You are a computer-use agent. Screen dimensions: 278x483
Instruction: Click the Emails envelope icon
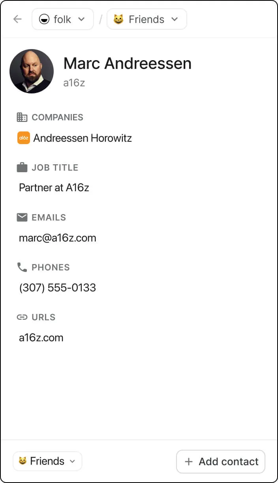[x=22, y=217]
